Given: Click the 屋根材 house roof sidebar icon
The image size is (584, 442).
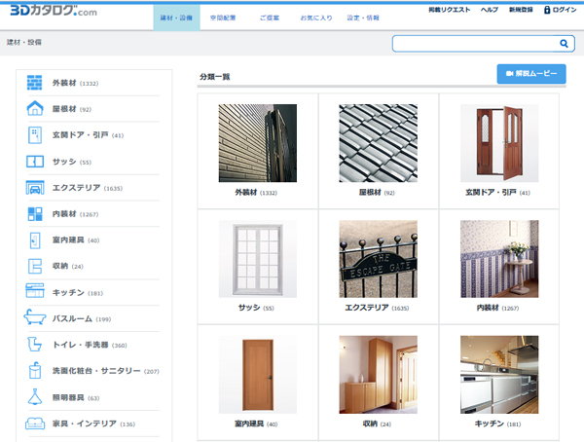Looking at the screenshot, I should point(34,109).
